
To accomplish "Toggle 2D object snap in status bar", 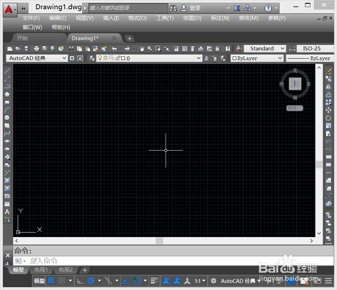I will pyautogui.click(x=137, y=281).
